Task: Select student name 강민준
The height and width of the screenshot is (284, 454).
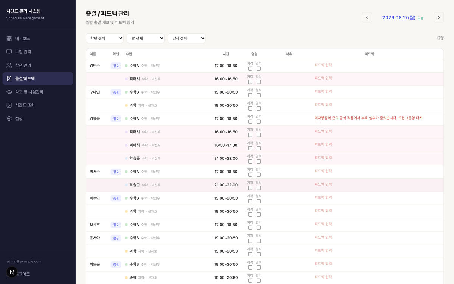Action: tap(95, 66)
